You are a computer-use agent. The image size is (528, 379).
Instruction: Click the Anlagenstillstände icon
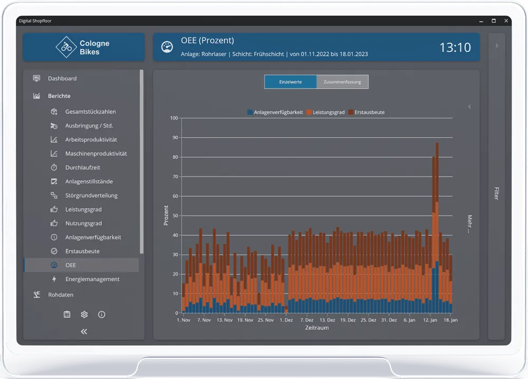(54, 182)
